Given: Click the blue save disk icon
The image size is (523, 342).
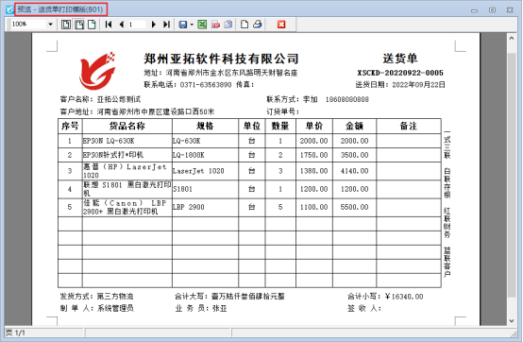Looking at the screenshot, I should coord(183,25).
